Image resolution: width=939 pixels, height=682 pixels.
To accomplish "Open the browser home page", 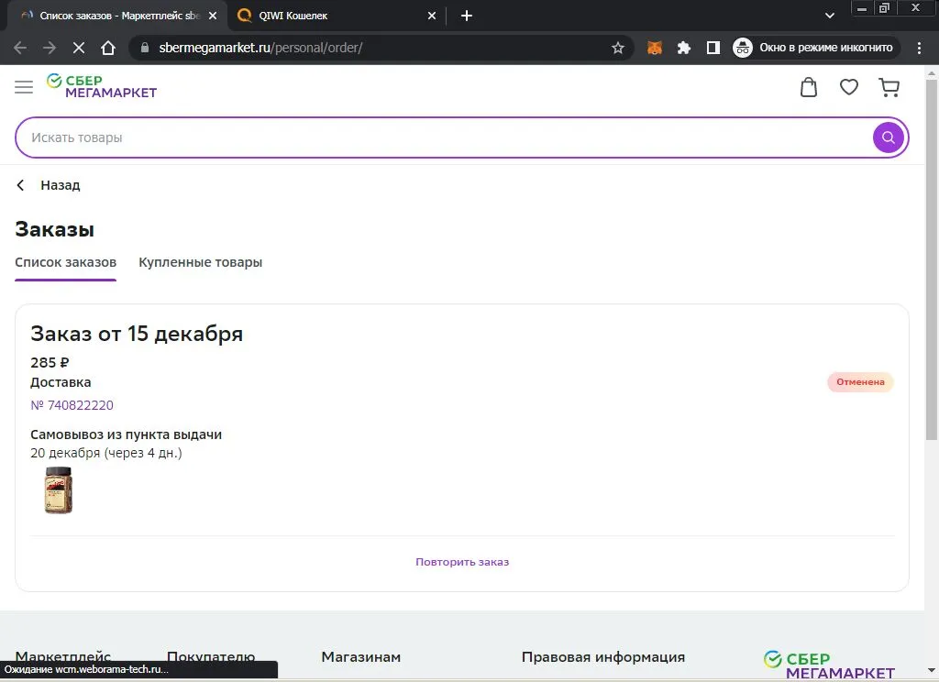I will [x=108, y=48].
